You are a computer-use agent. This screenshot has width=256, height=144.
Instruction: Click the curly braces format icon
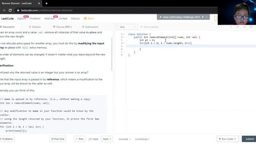point(238,27)
